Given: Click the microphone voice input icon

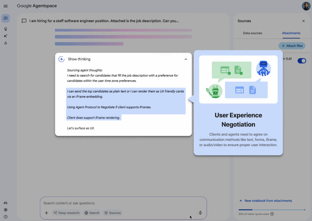Looking at the screenshot, I should click(x=200, y=213).
